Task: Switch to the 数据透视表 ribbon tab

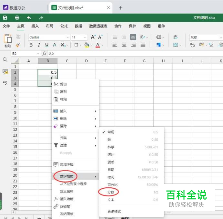Action: 98,26
